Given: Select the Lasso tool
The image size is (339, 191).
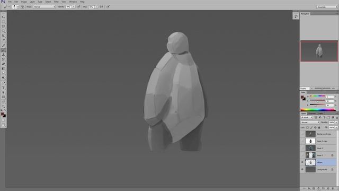Looking at the screenshot, I should point(3,27).
